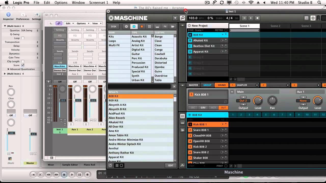Adjust the Pan knob
The image size is (326, 183).
tap(272, 101)
